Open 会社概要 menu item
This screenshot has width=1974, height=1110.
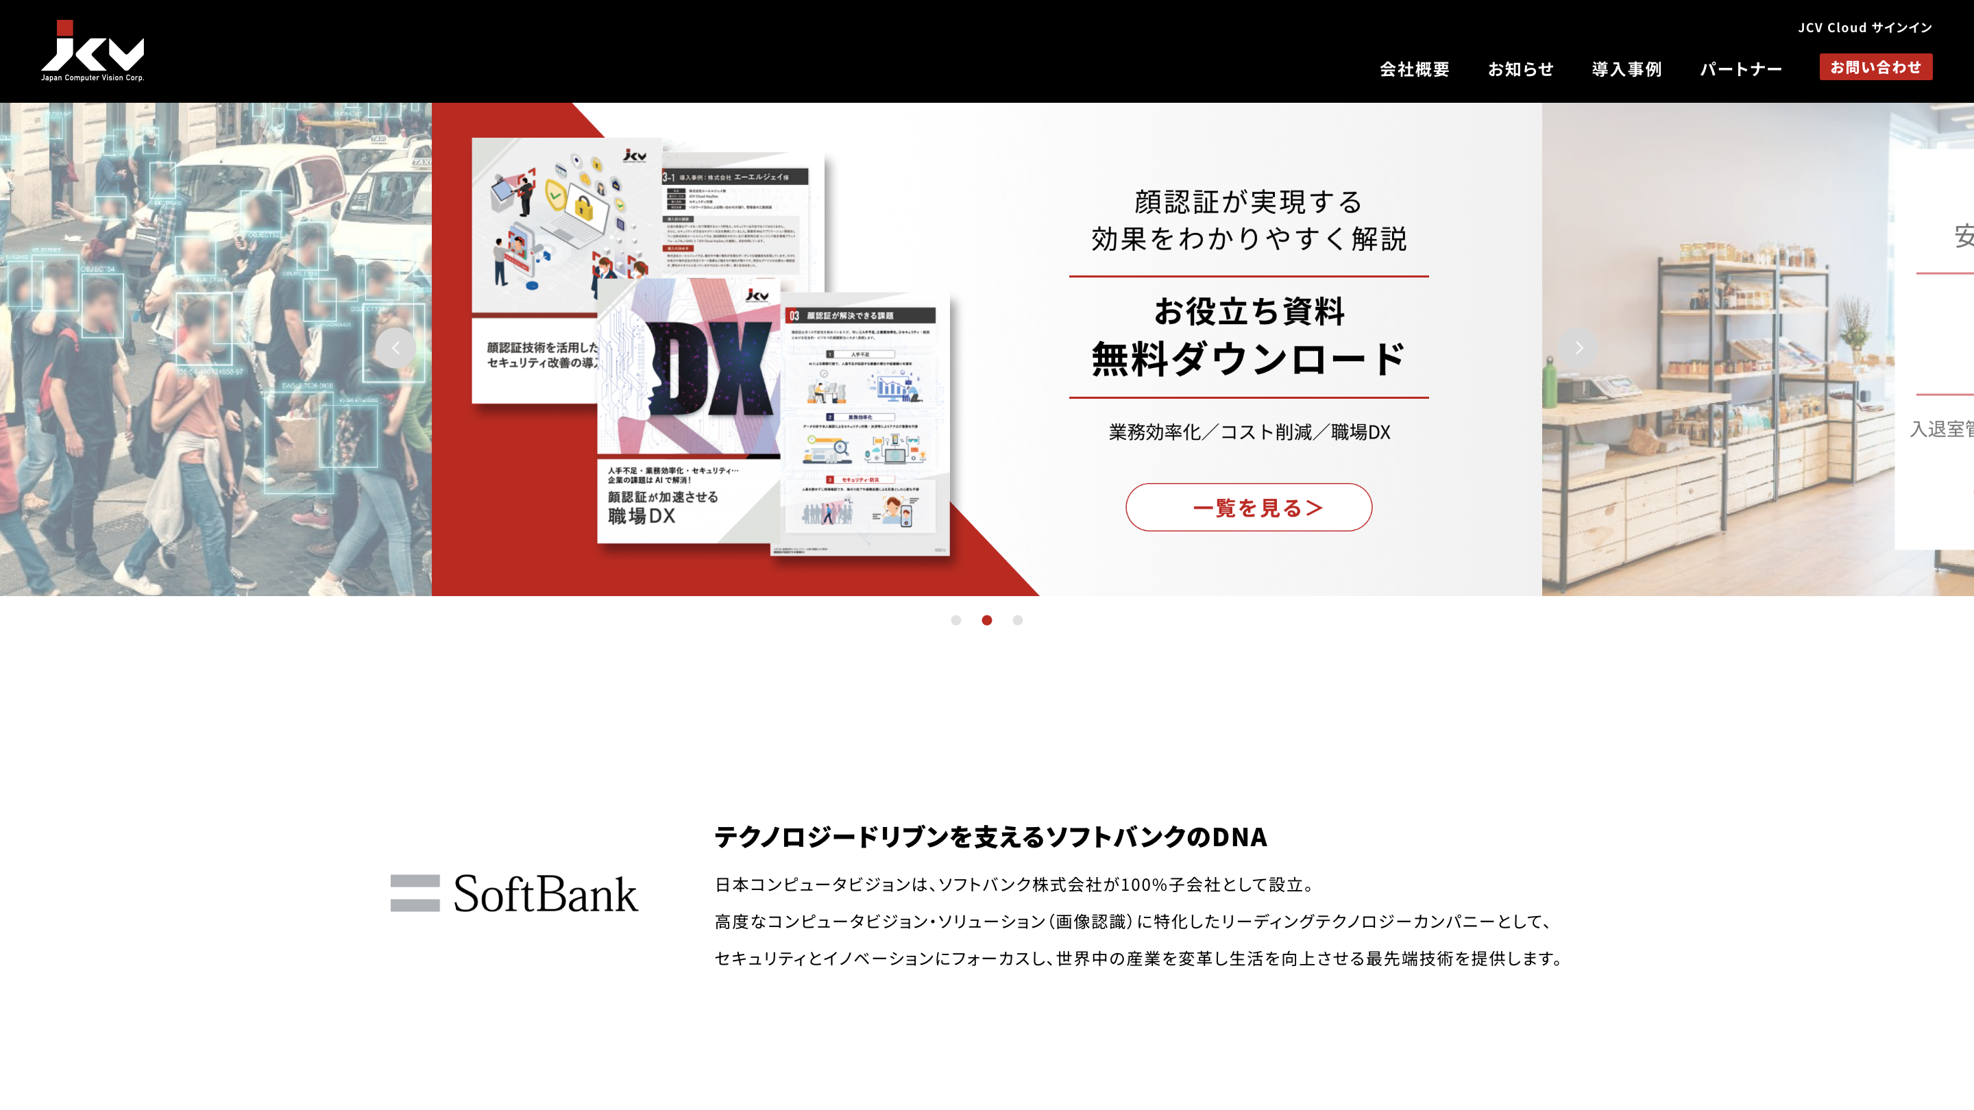[x=1414, y=69]
